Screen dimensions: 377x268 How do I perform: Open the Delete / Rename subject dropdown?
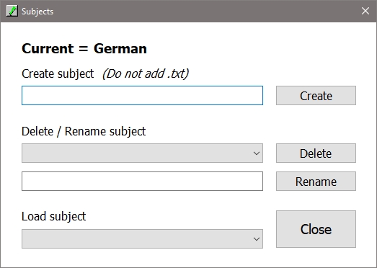pos(142,153)
